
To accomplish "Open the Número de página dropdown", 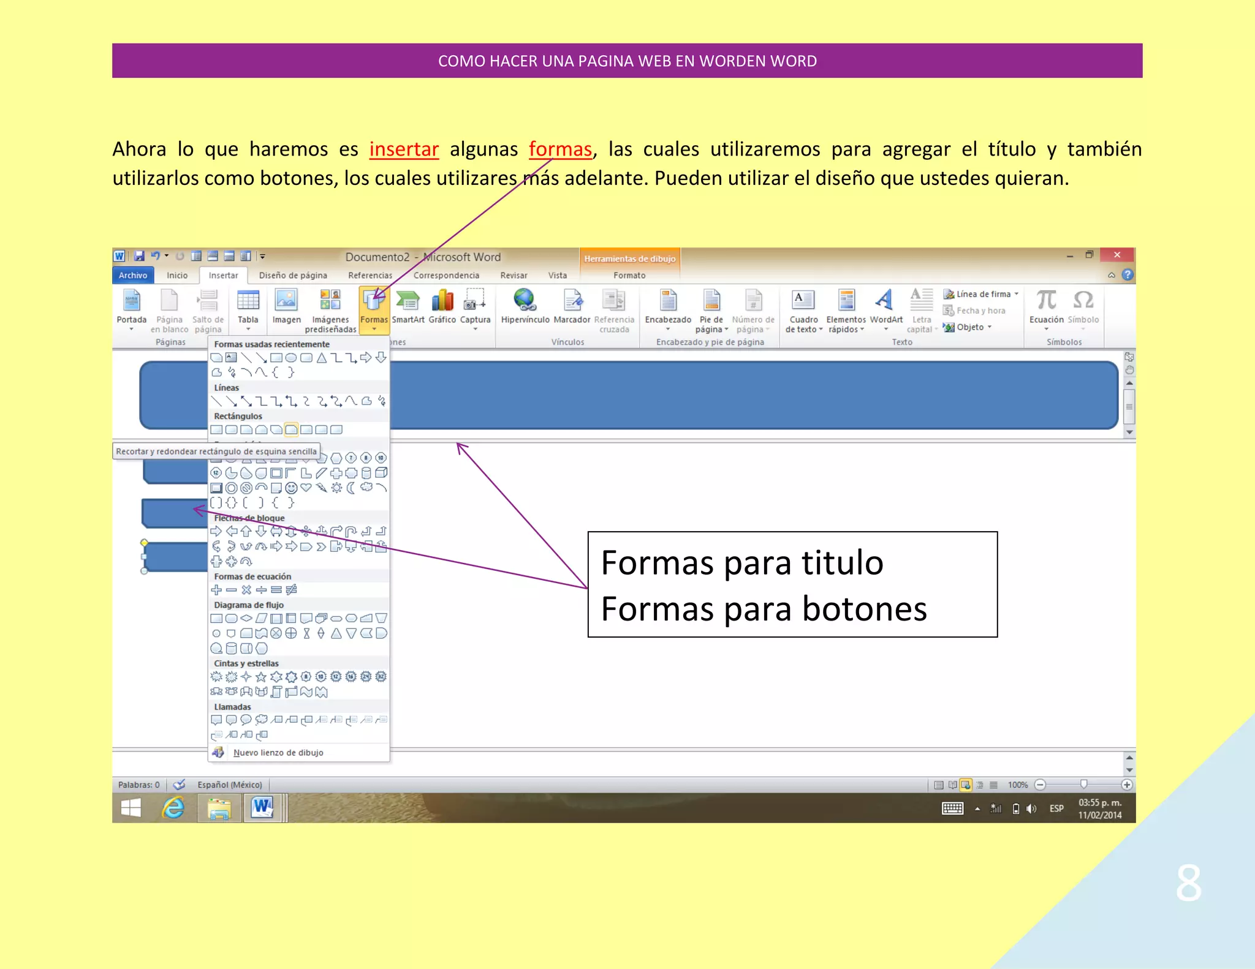I will click(753, 309).
